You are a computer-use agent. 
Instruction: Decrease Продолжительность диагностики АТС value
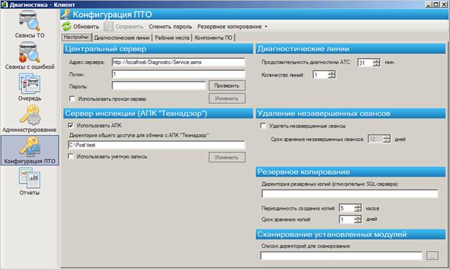(x=376, y=65)
